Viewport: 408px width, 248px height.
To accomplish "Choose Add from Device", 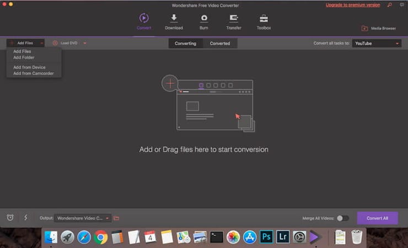I will click(x=29, y=67).
